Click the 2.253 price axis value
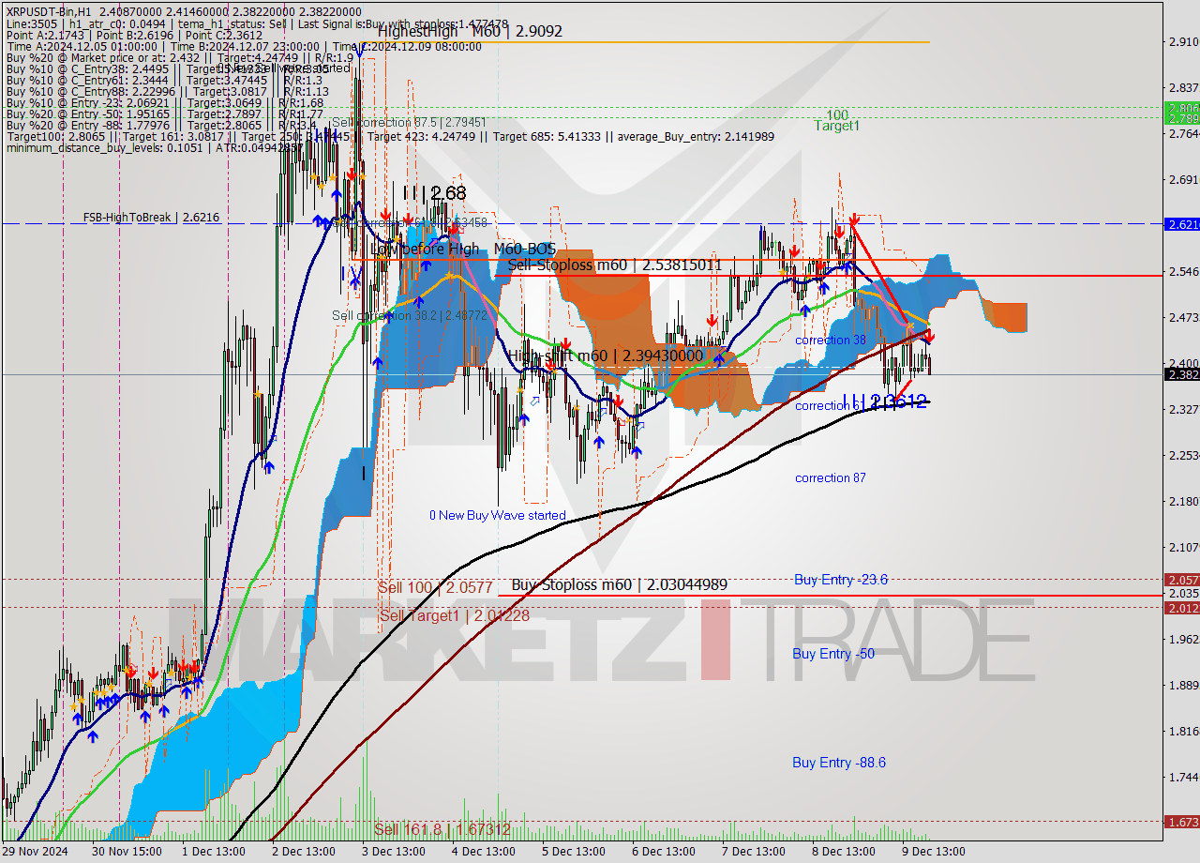 (x=1183, y=455)
